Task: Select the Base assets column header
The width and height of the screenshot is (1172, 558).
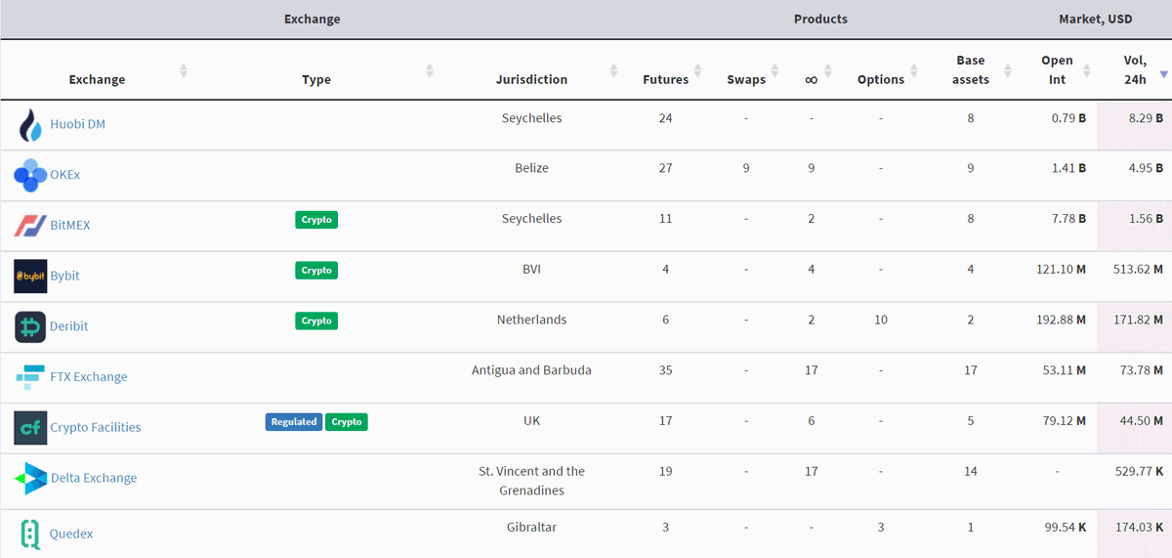Action: 971,69
